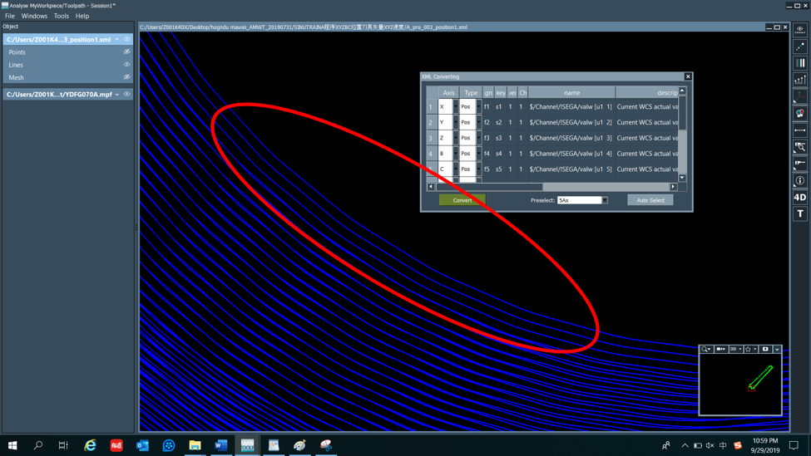This screenshot has width=811, height=456.
Task: Open Microsoft Word from taskbar
Action: [x=221, y=445]
